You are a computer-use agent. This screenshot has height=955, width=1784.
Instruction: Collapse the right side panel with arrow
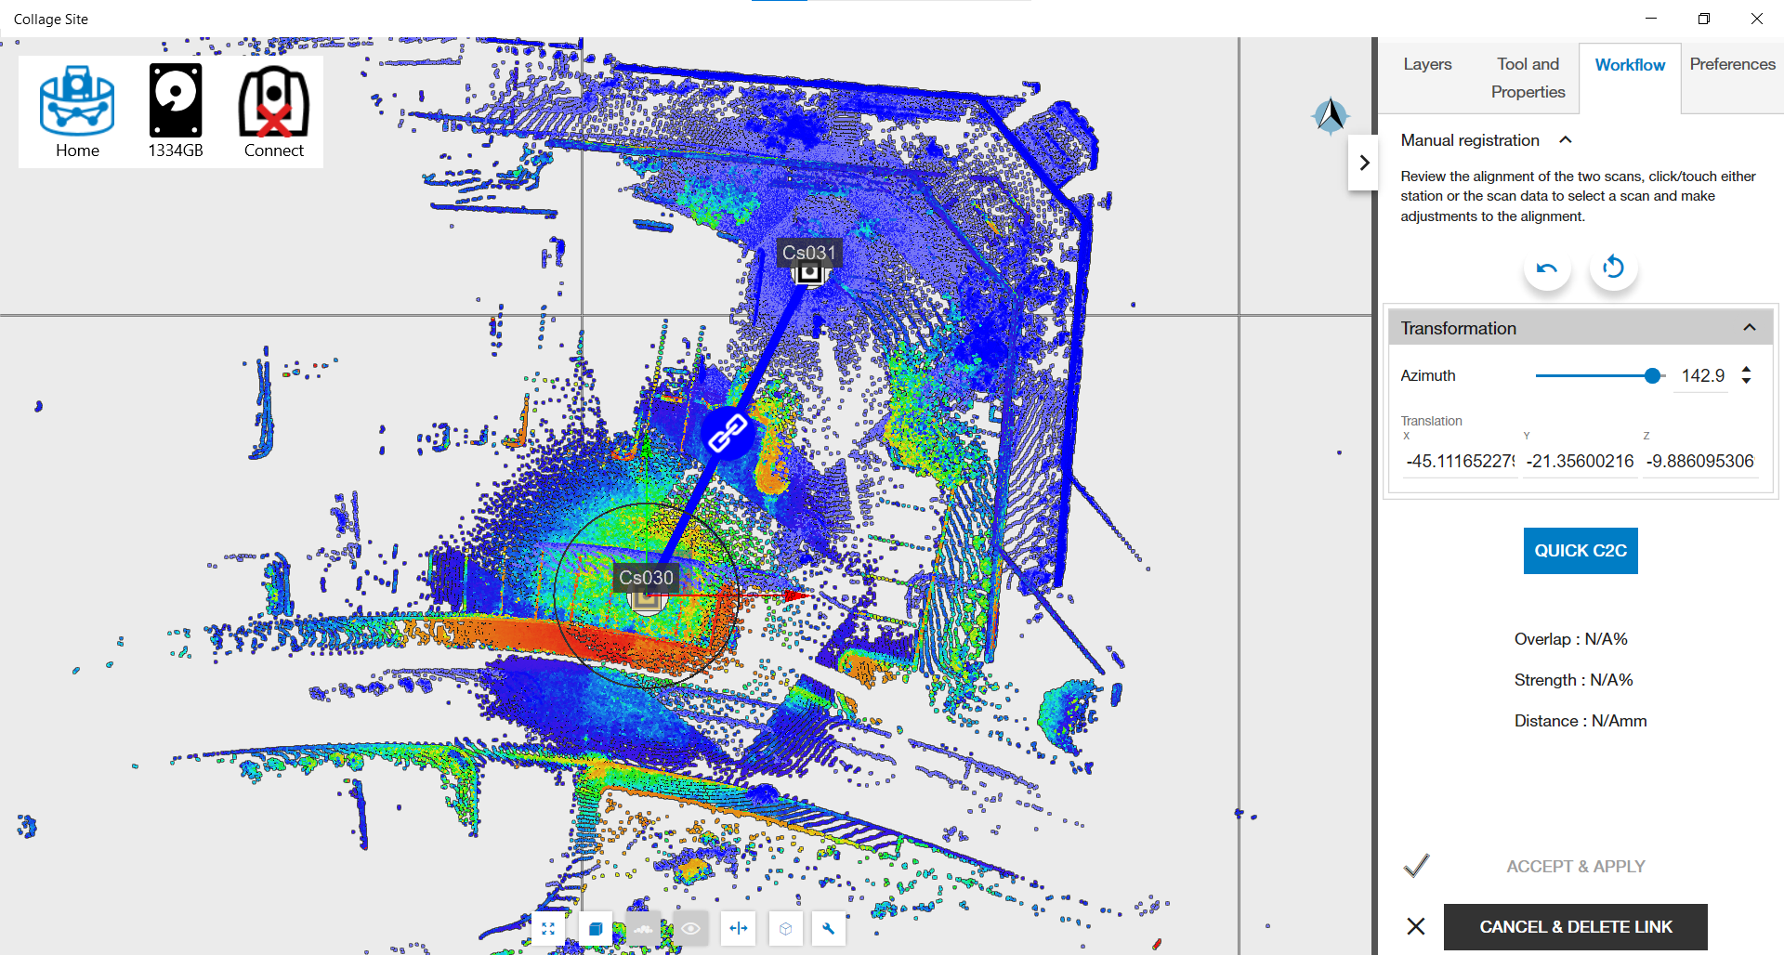(x=1364, y=163)
